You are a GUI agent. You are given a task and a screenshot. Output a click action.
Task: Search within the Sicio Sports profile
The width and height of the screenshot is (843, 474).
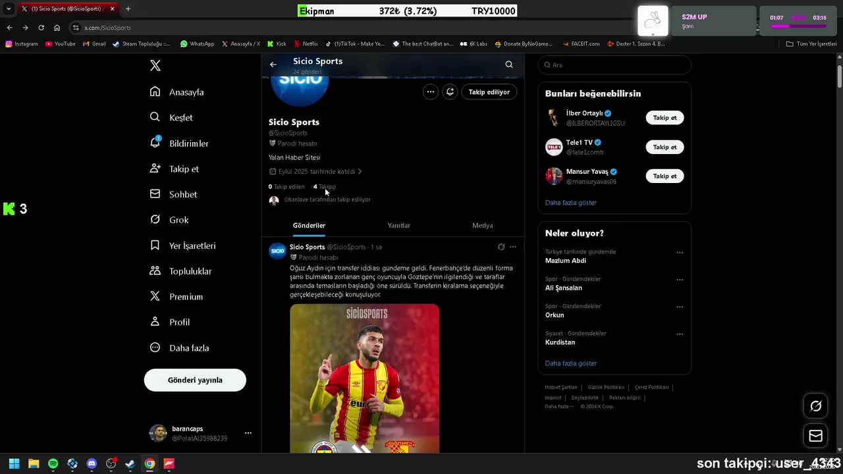pos(509,65)
